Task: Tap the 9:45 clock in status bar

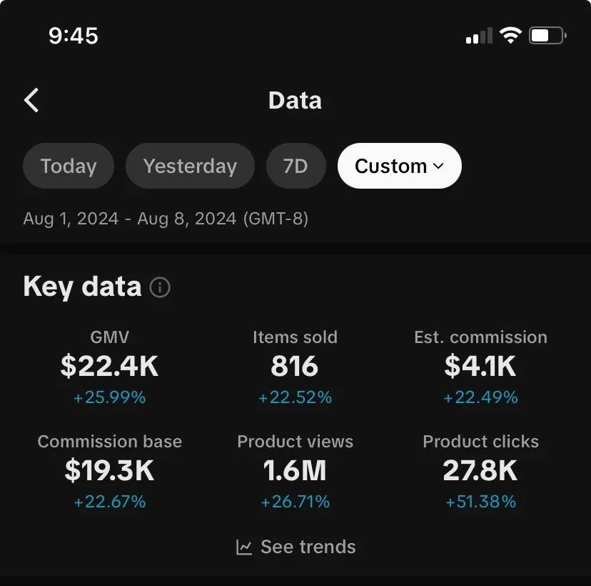Action: point(74,36)
